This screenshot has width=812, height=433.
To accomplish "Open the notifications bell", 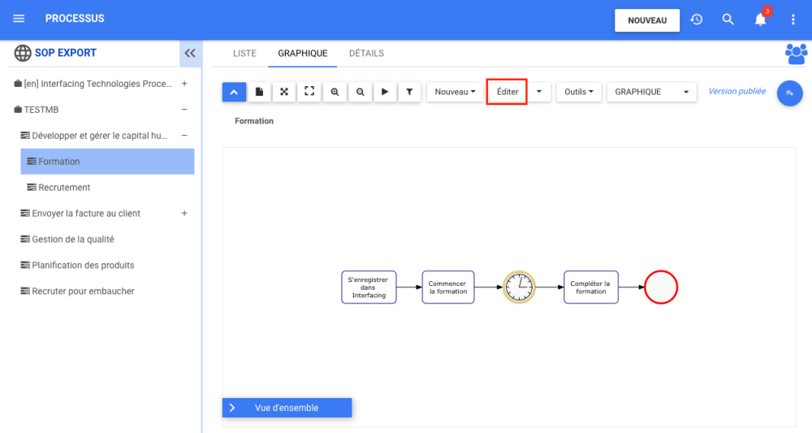I will [760, 19].
